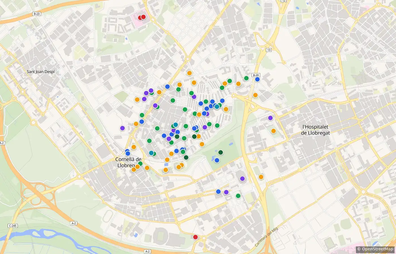Click the "Sant Joan Despí" town label

coord(41,72)
